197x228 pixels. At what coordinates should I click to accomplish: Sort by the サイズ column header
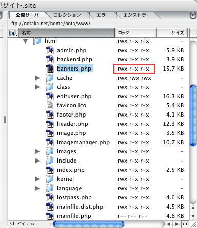click(x=172, y=33)
